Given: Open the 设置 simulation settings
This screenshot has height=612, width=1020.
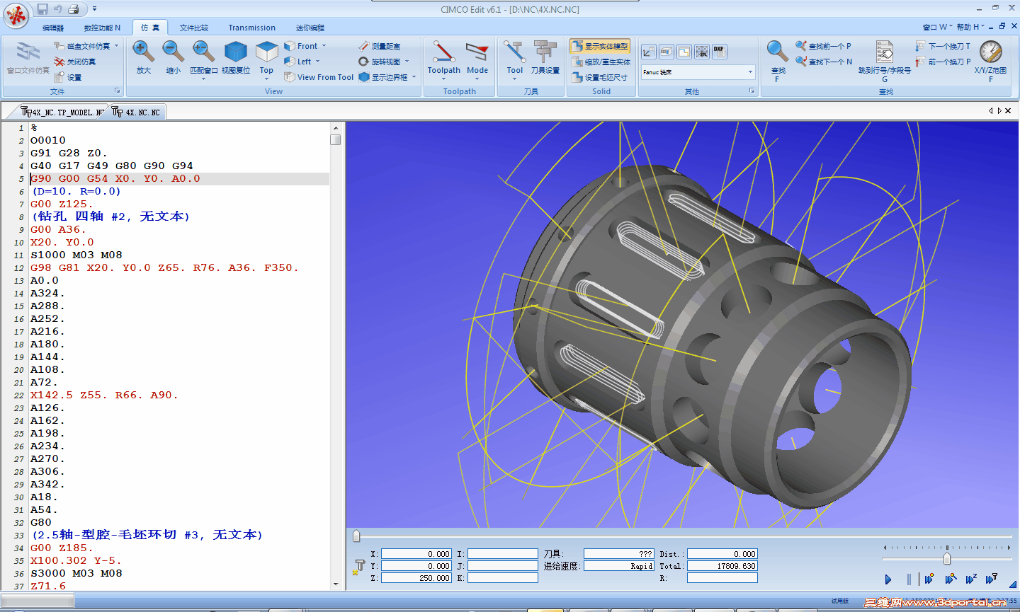Looking at the screenshot, I should pos(68,77).
